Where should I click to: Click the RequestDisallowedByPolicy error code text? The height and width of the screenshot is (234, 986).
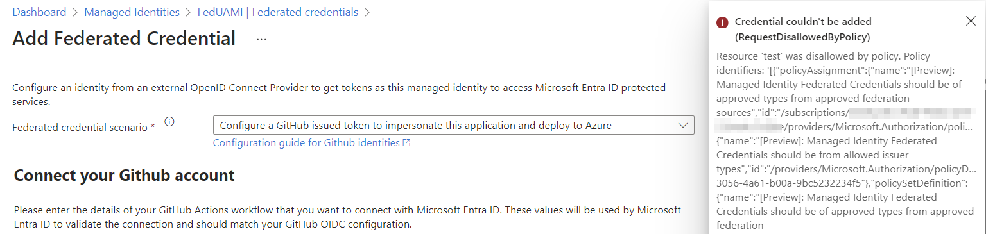[x=802, y=37]
